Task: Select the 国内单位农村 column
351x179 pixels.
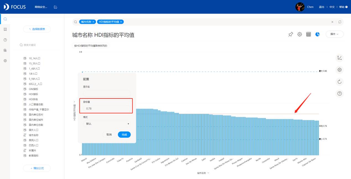Action: (x=36, y=115)
